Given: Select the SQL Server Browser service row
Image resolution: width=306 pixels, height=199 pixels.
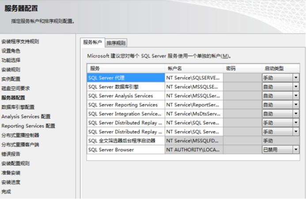Looking at the screenshot, I should pyautogui.click(x=125, y=150).
